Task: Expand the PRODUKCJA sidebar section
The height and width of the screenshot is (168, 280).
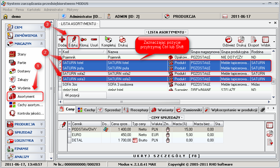Action: (42, 124)
